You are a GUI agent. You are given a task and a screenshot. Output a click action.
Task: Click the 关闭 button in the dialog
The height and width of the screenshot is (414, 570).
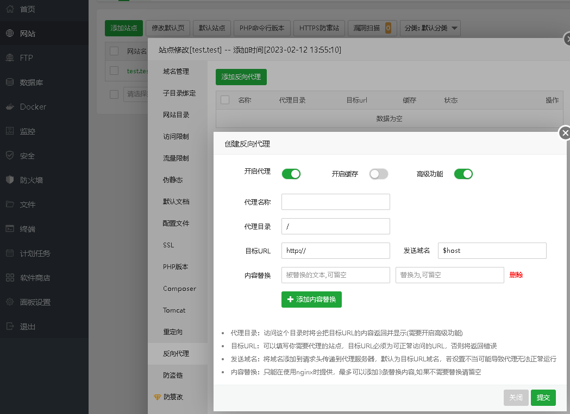516,398
